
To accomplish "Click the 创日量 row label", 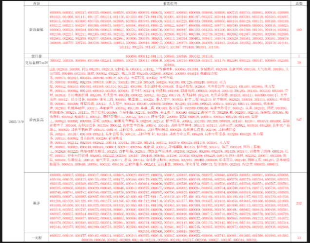I will click(36, 56).
